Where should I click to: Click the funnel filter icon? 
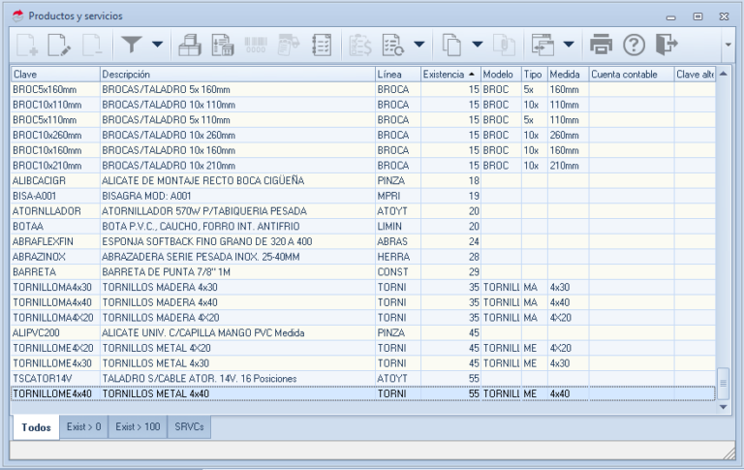coord(132,45)
